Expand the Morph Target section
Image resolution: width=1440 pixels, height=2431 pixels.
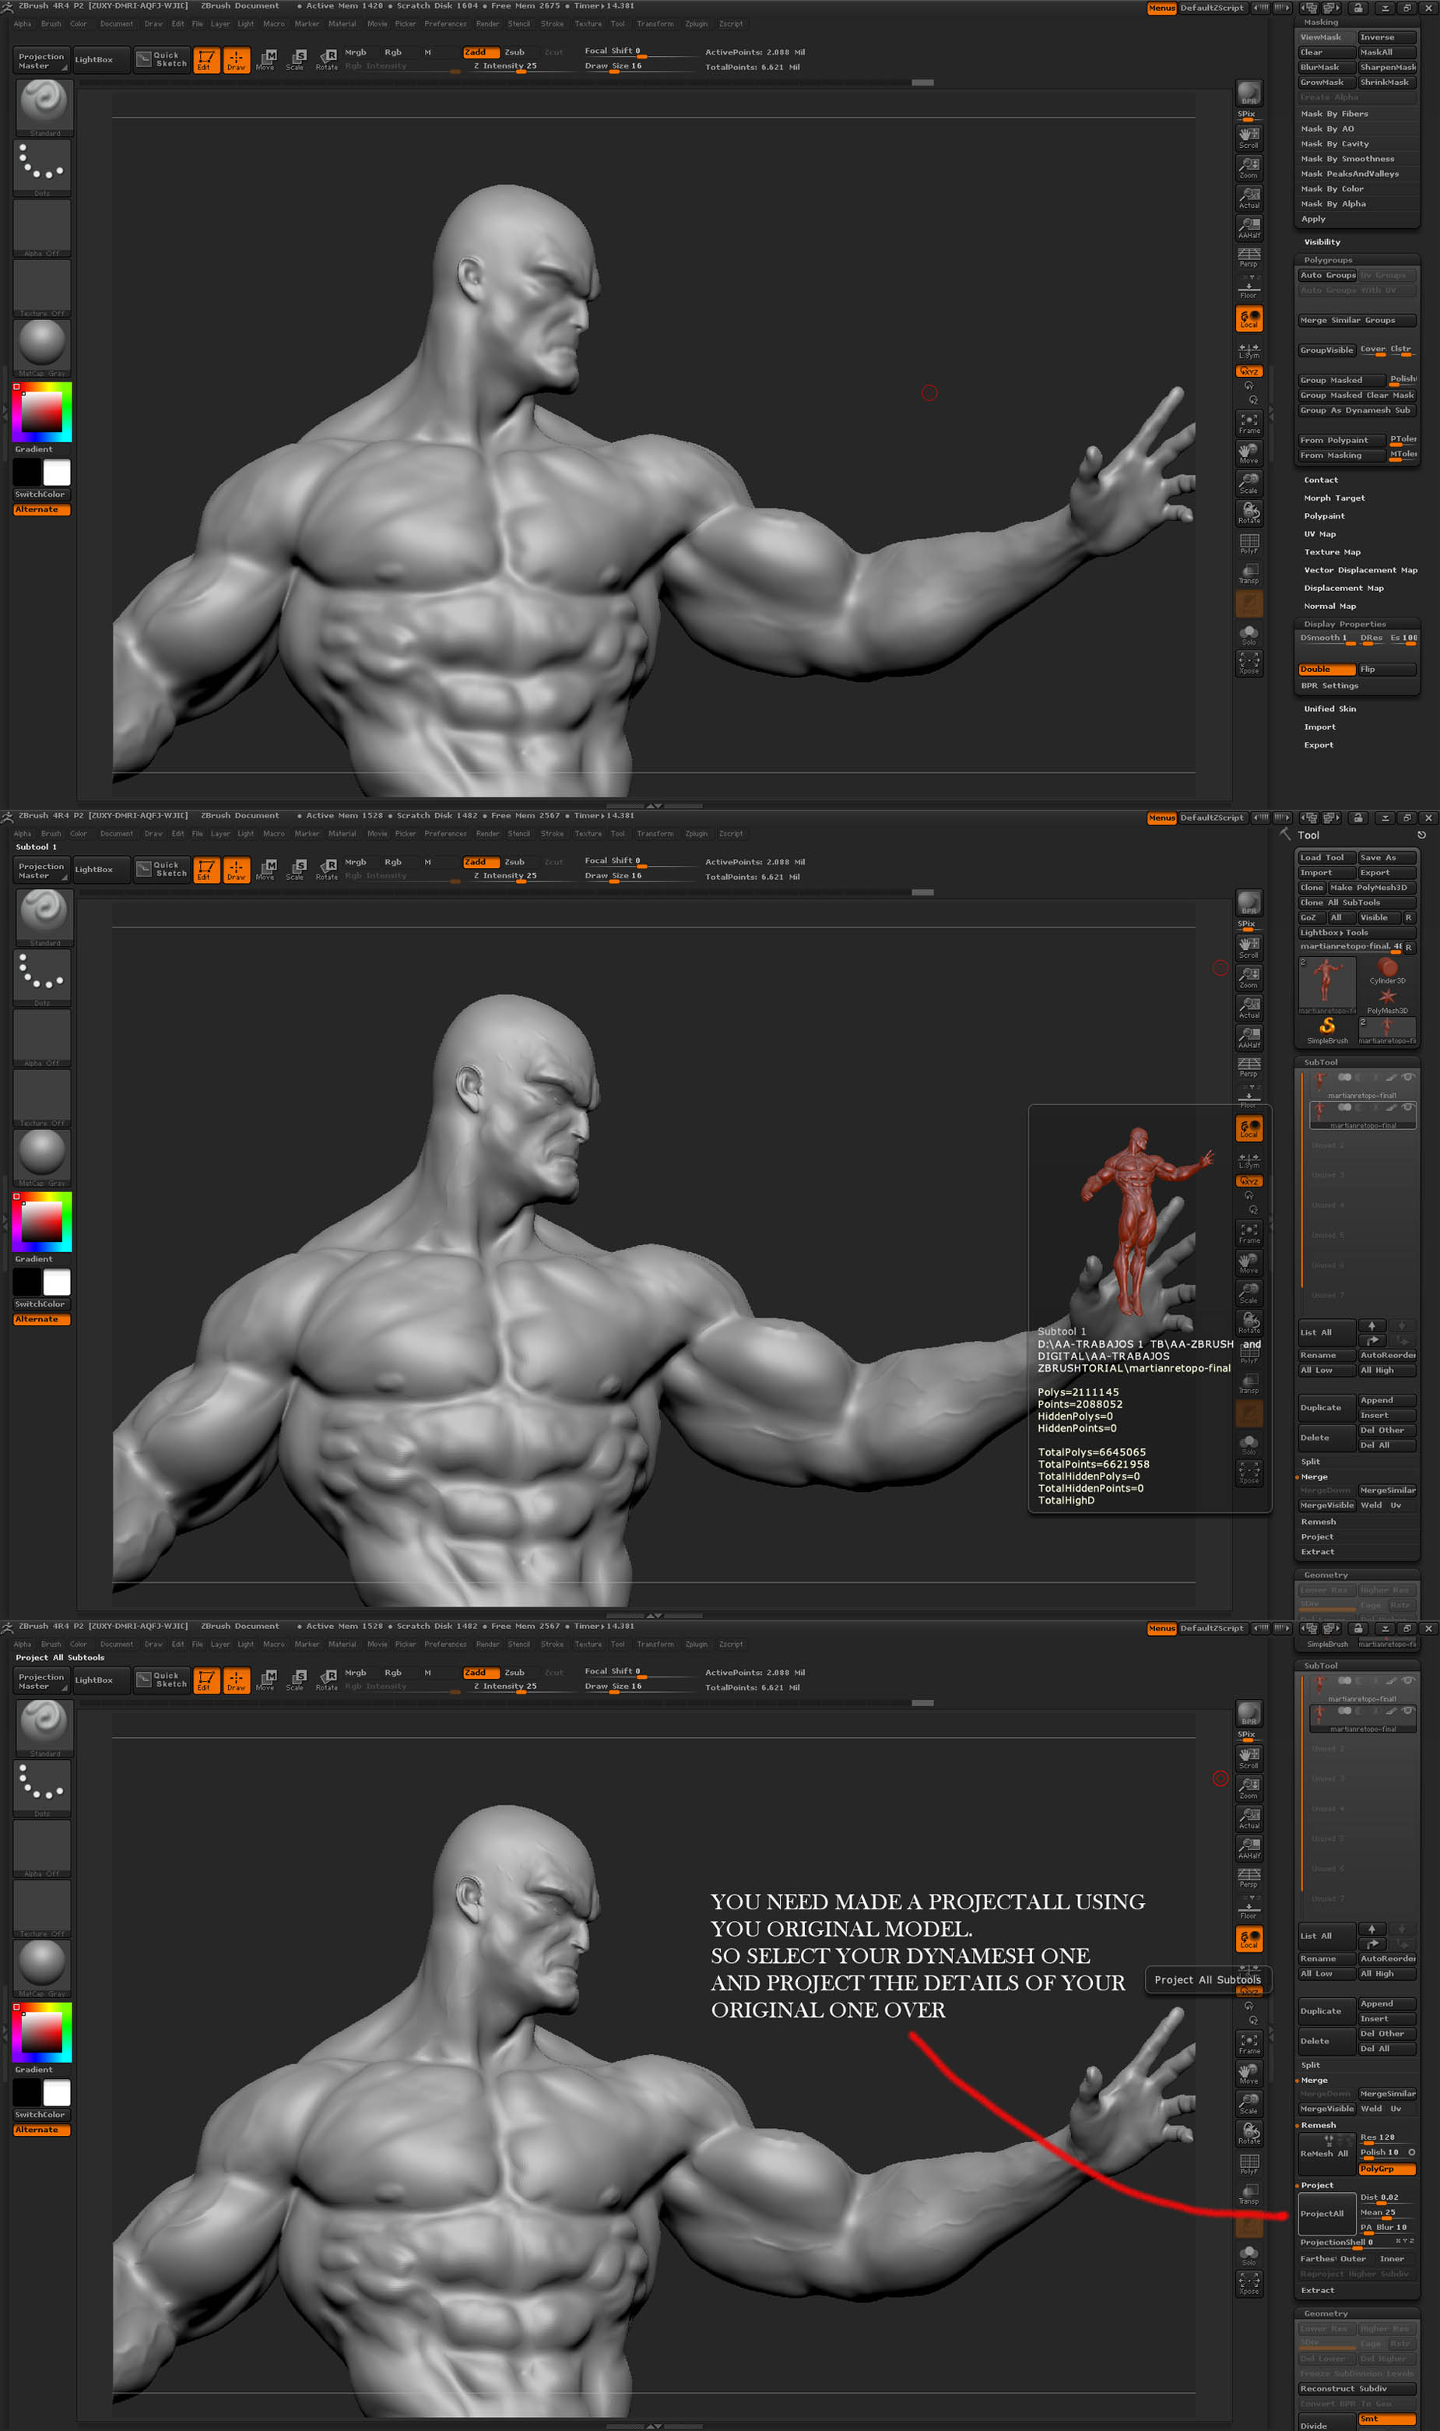tap(1334, 498)
